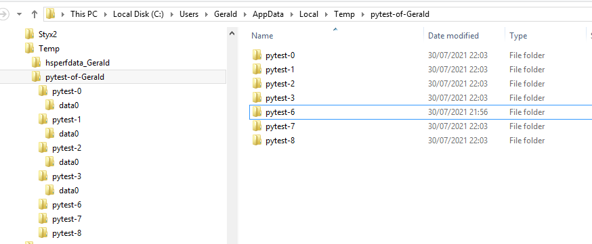Image resolution: width=592 pixels, height=244 pixels.
Task: Open the recent locations dropdown arrow
Action: pos(20,14)
